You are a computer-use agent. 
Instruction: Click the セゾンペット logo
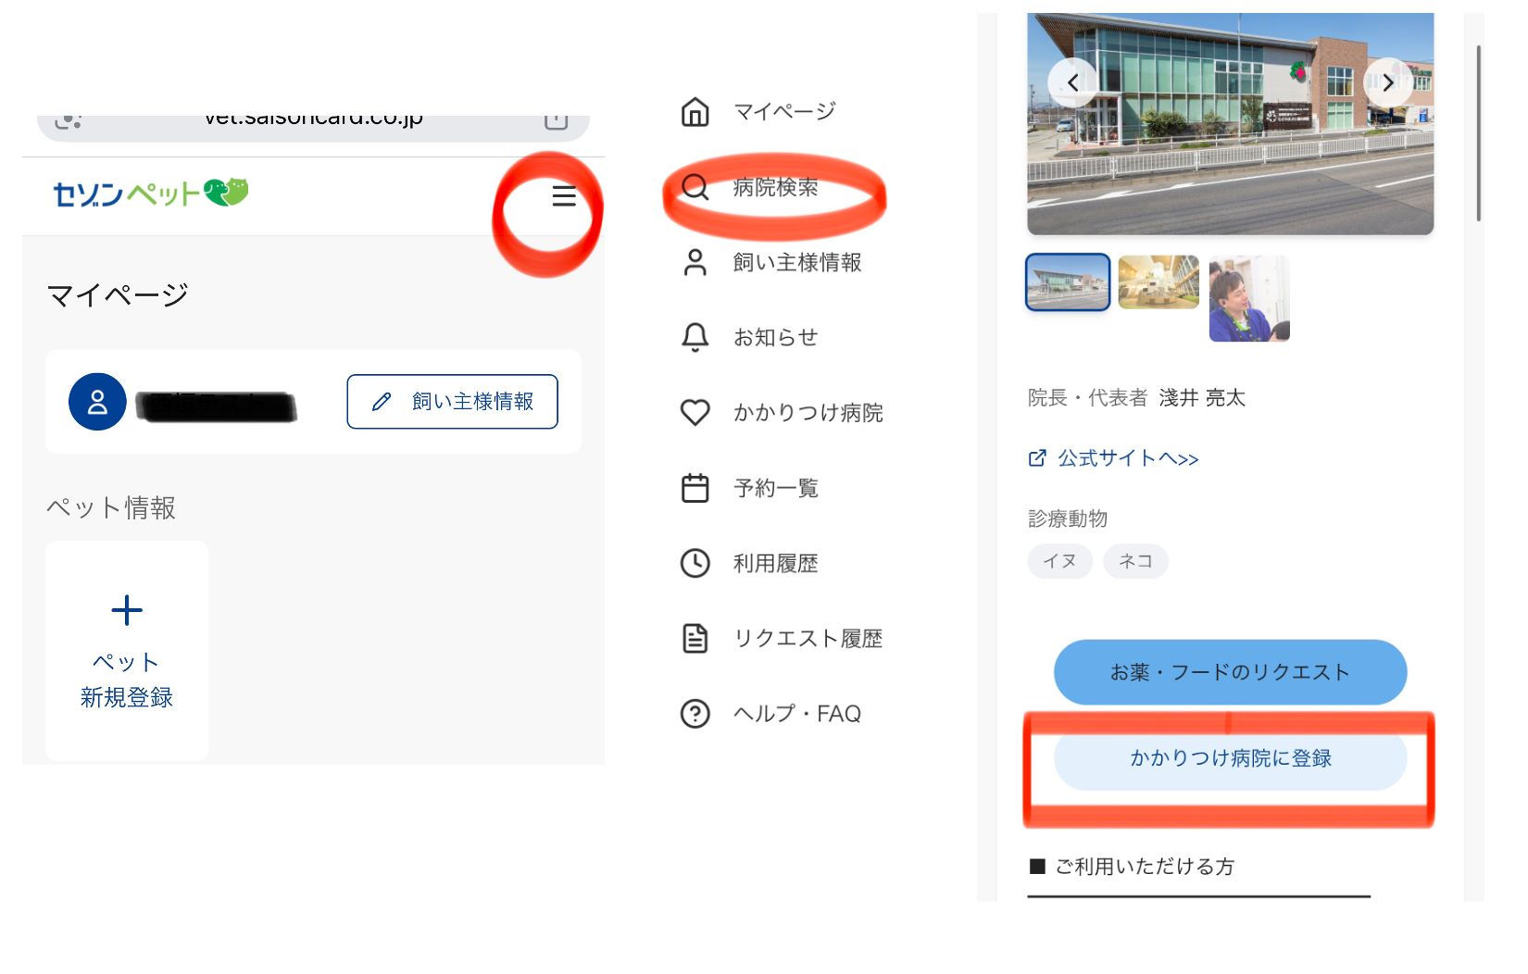151,193
